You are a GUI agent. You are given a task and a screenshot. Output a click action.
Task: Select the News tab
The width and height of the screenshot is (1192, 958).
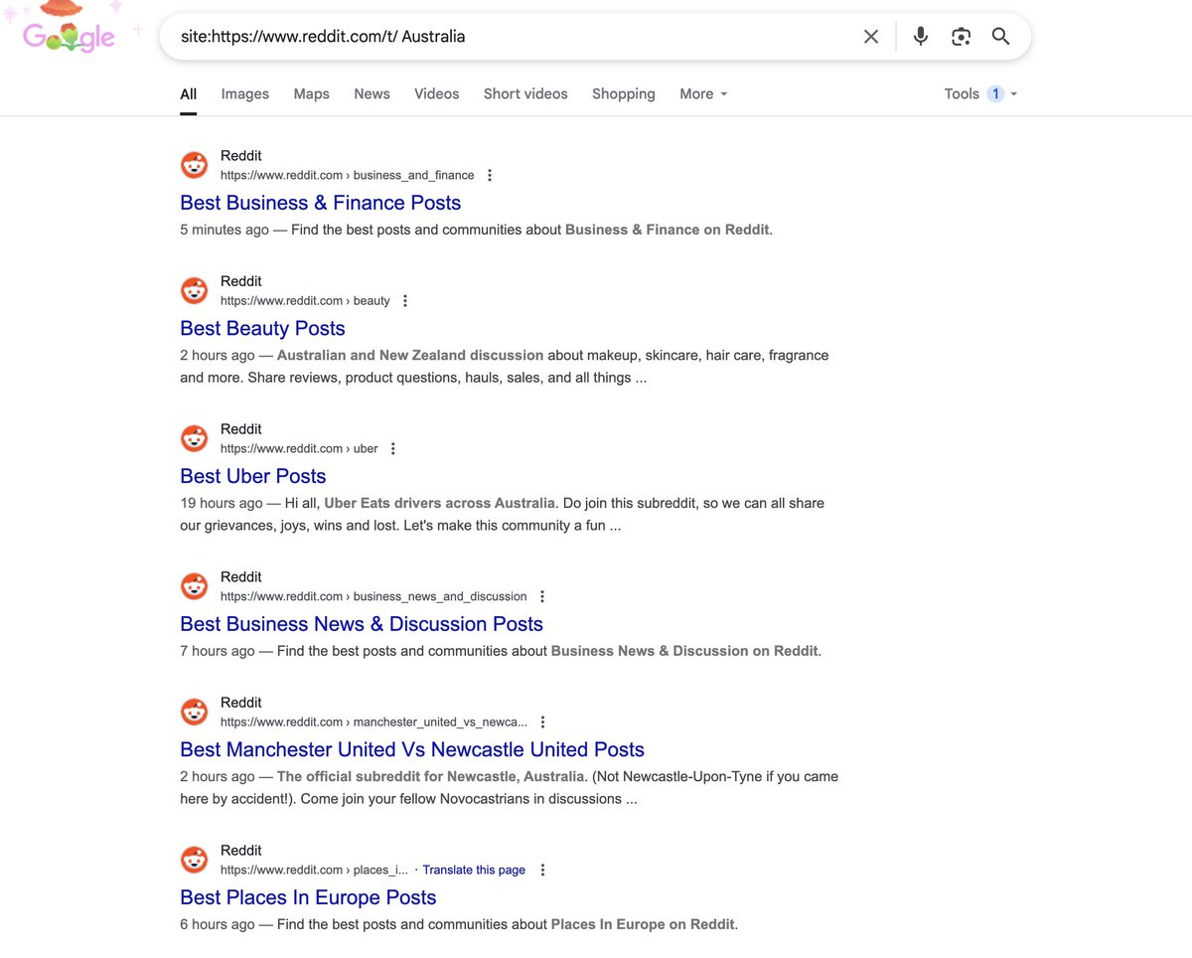pyautogui.click(x=372, y=93)
